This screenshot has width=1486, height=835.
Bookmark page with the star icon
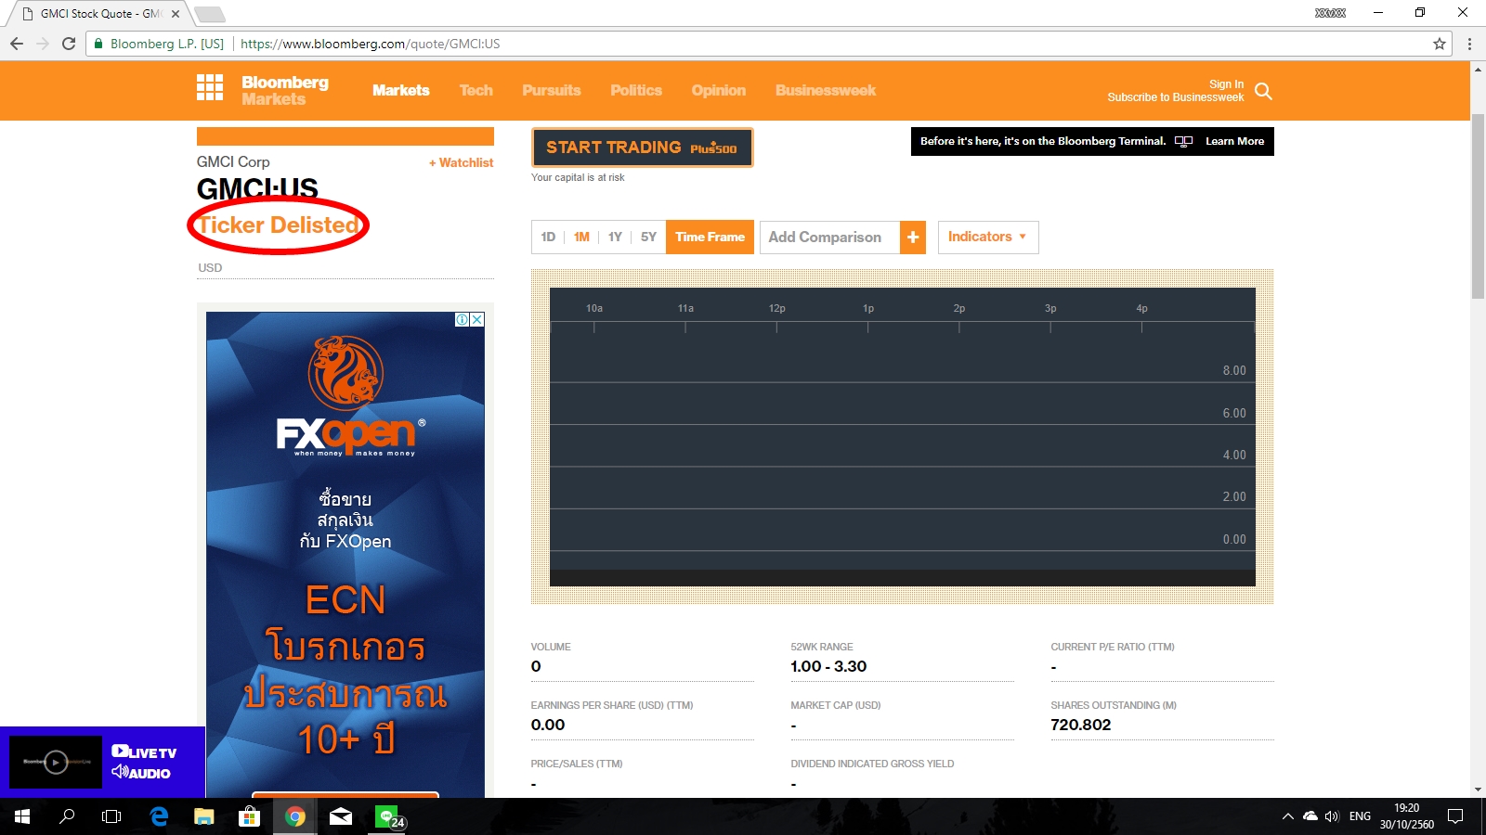point(1440,44)
